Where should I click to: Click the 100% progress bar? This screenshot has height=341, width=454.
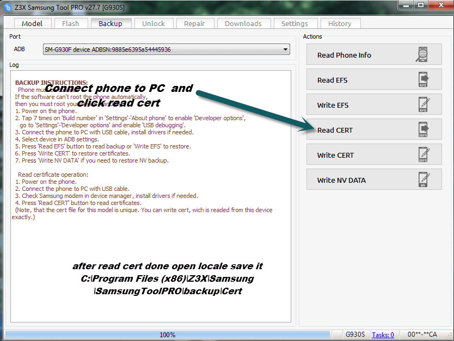point(168,334)
